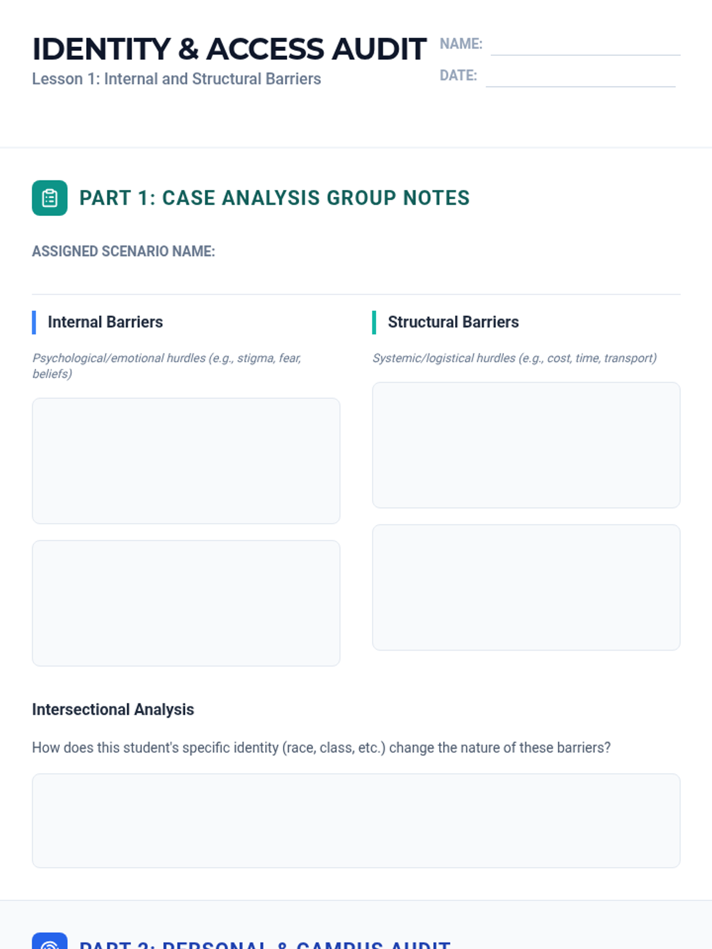Click the blue Part 2 section icon
The width and height of the screenshot is (712, 949).
(x=50, y=941)
